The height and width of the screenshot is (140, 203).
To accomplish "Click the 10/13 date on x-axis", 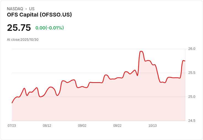I will point(153,126).
